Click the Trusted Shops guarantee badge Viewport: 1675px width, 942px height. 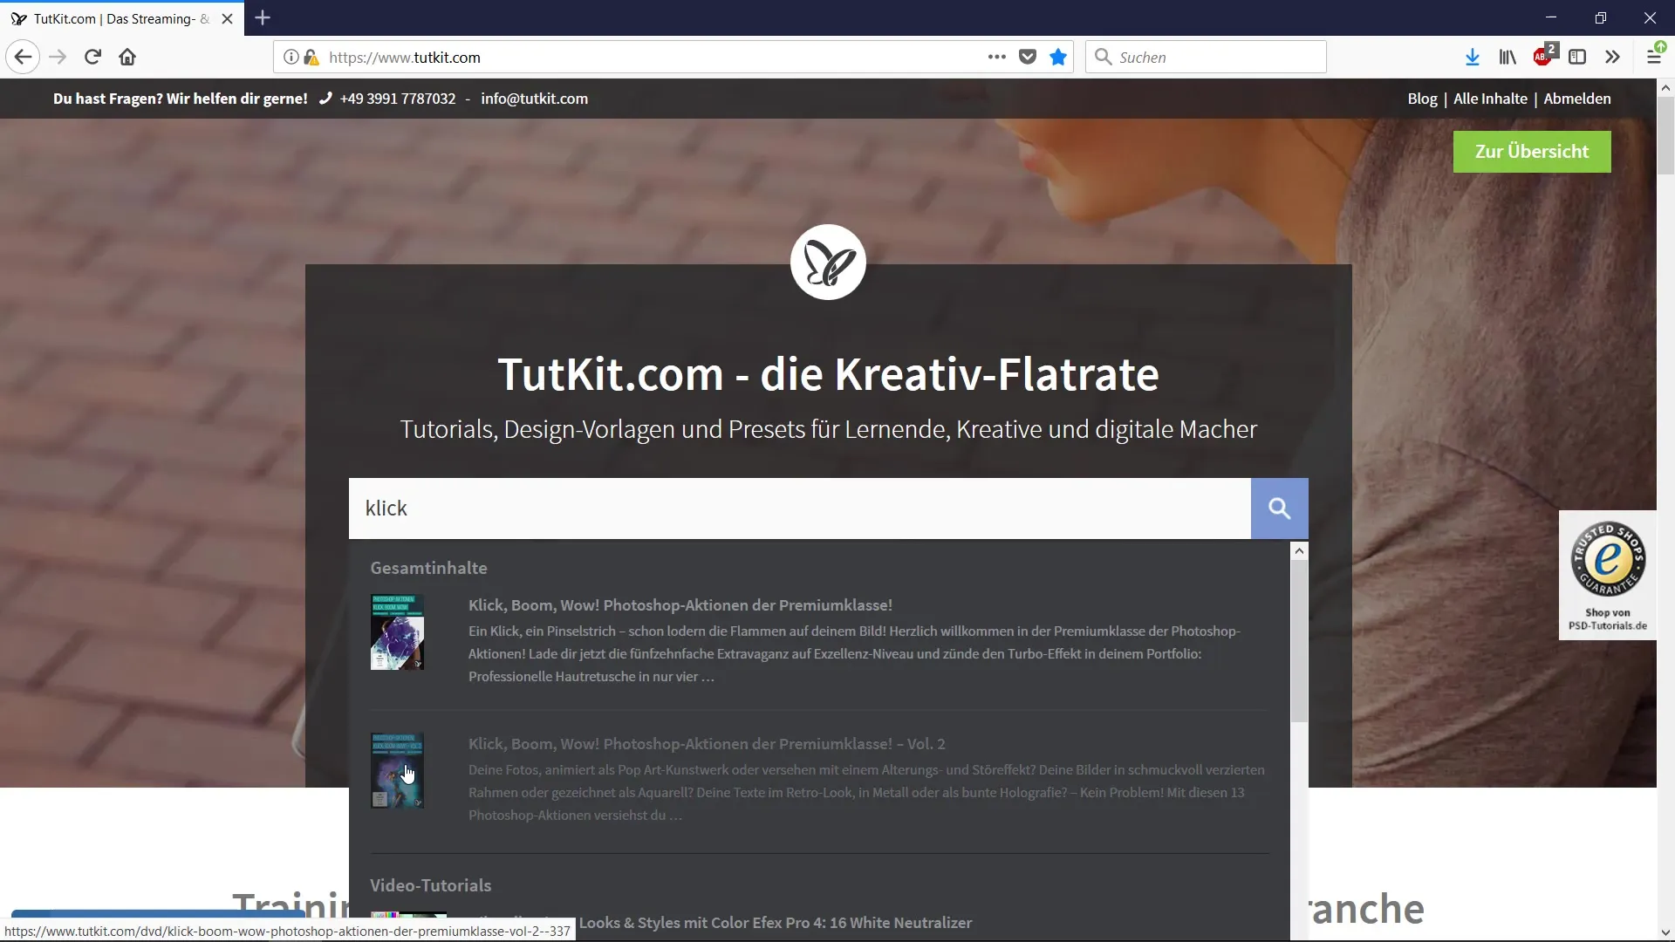coord(1608,576)
